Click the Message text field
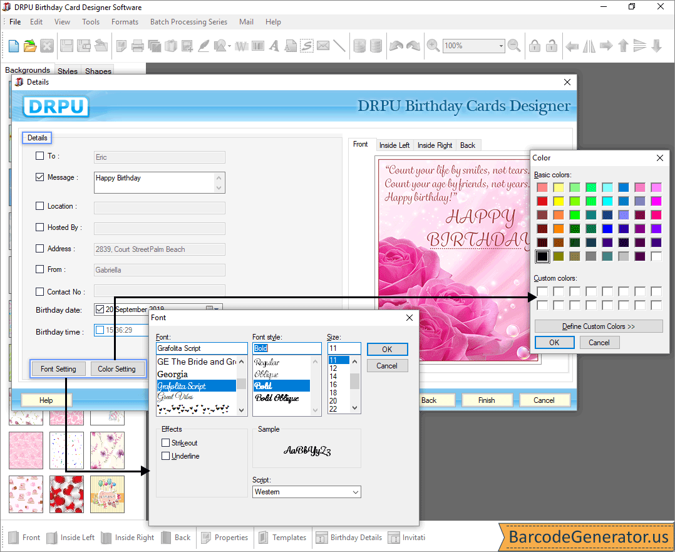 [159, 183]
